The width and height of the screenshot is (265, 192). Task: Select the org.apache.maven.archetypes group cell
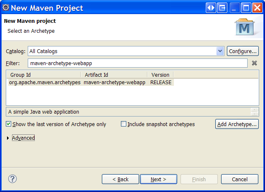coord(45,83)
